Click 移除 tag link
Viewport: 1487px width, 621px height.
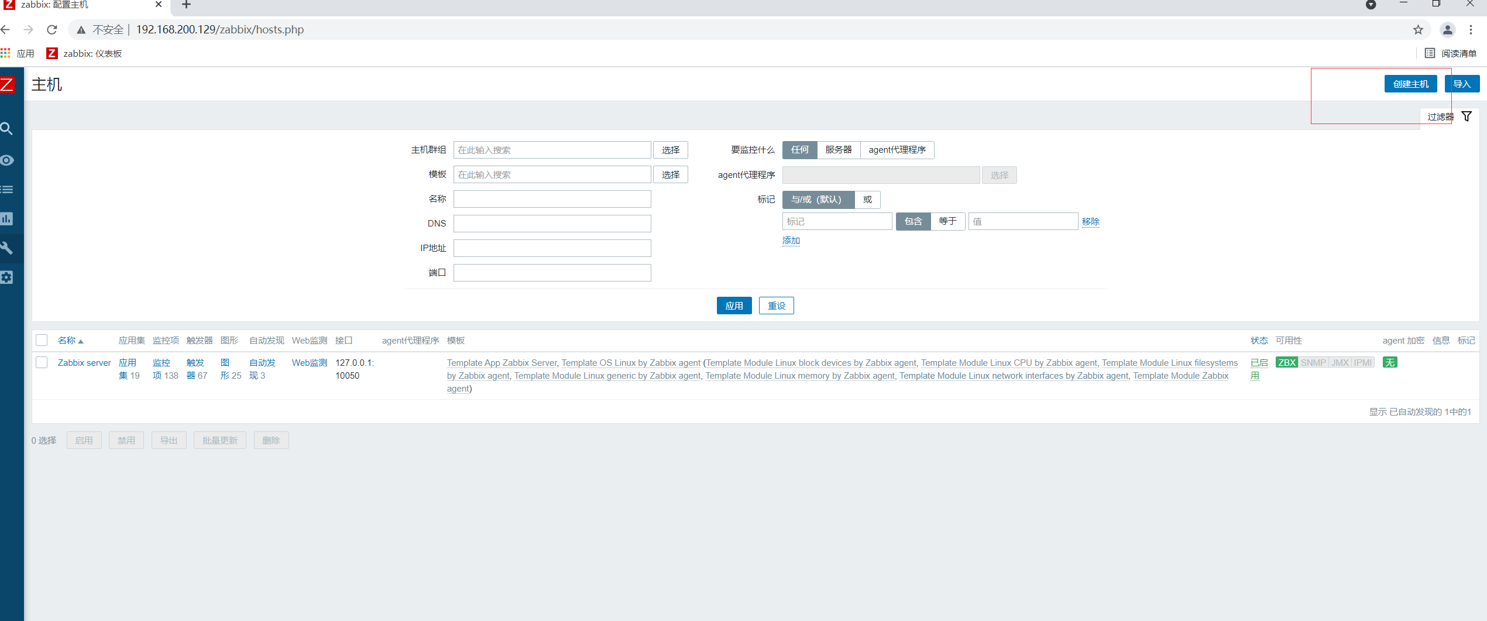pos(1091,221)
